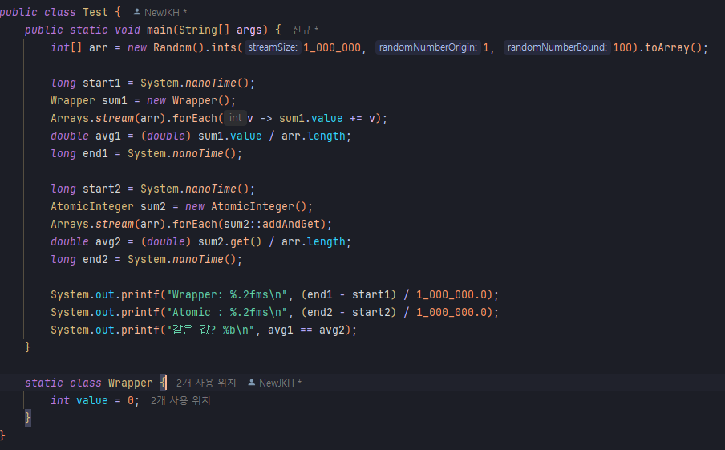The width and height of the screenshot is (725, 450).
Task: Click the class name Test in the declaration
Action: tap(95, 13)
